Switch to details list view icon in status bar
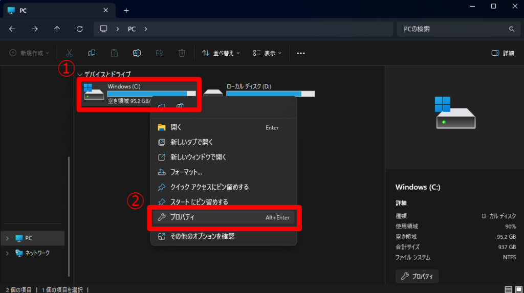This screenshot has height=293, width=524. (508, 289)
